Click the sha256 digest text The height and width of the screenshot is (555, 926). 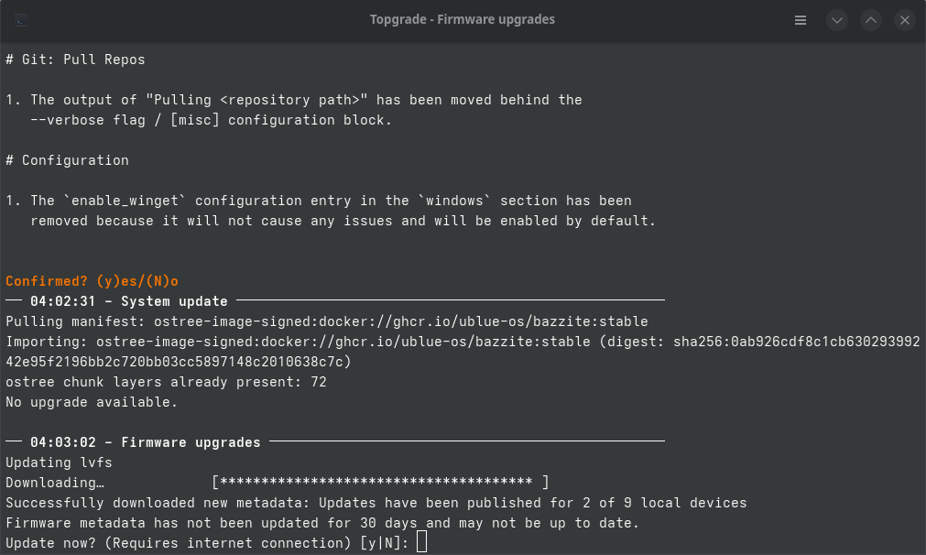coord(779,341)
